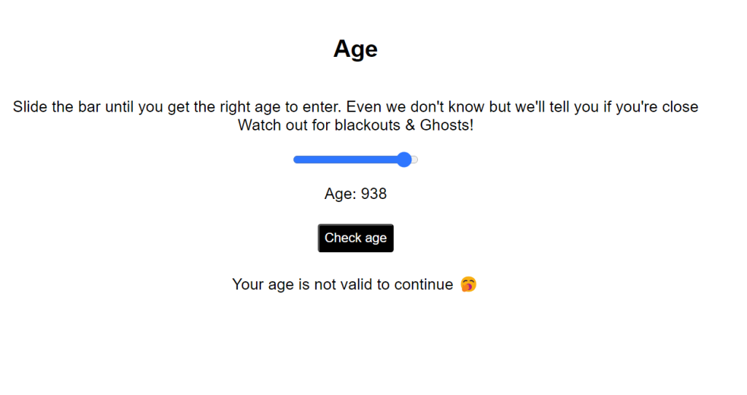Click the yawning face emoji
The height and width of the screenshot is (395, 747).
click(469, 284)
